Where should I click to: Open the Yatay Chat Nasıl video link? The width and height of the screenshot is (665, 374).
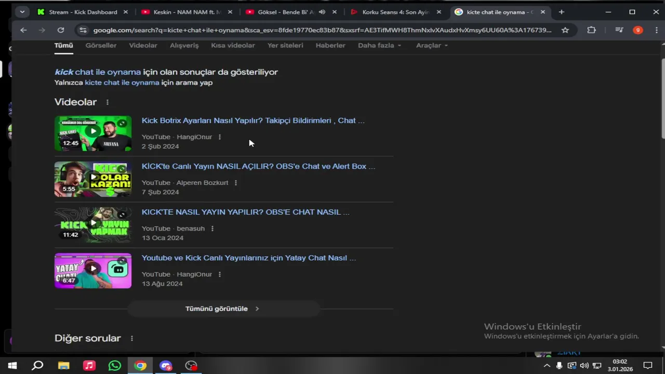[249, 258]
